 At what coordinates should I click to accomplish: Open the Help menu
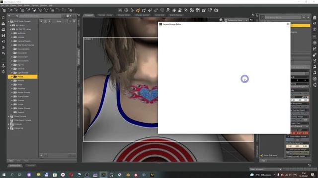click(51, 5)
